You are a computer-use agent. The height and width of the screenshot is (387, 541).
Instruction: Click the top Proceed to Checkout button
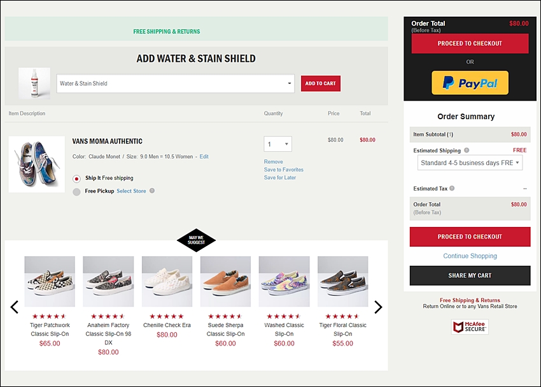470,43
